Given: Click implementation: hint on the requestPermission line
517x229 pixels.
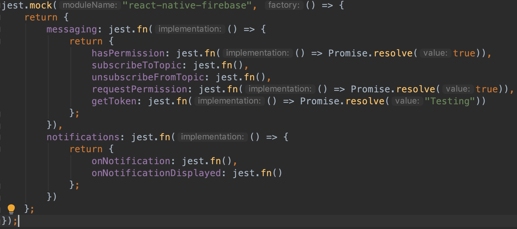Looking at the screenshot, I should pos(280,89).
